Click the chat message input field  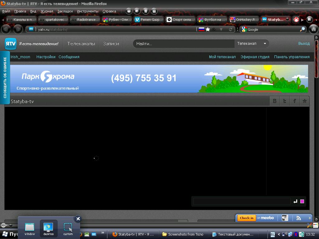pyautogui.click(x=242, y=201)
